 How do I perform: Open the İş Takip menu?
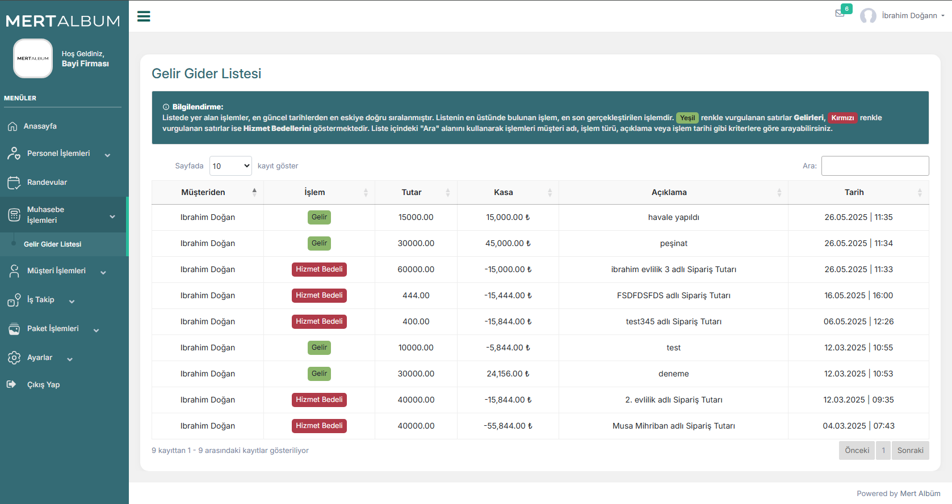point(41,300)
